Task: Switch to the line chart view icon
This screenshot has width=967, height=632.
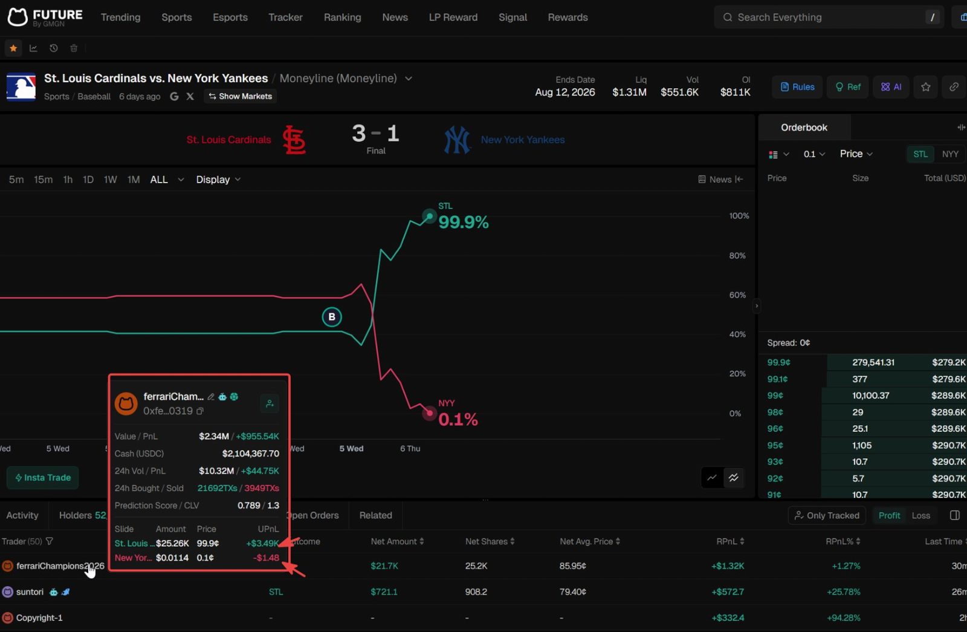Action: point(712,478)
